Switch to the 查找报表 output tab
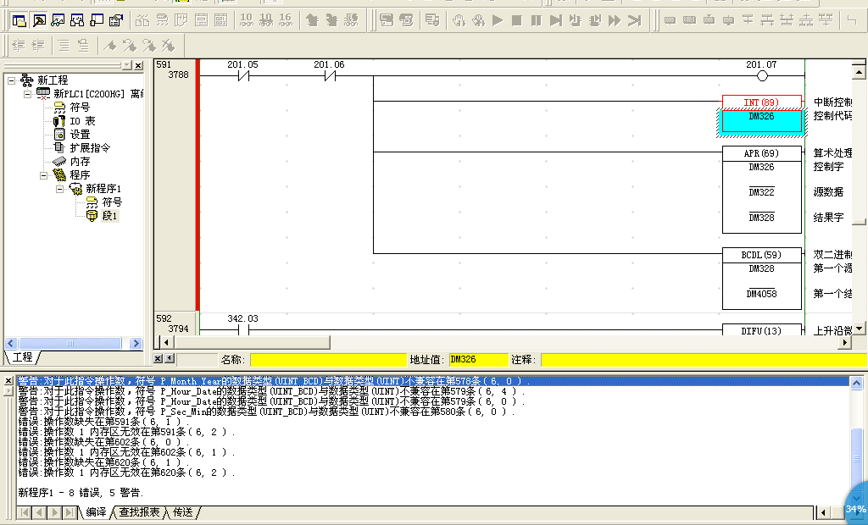This screenshot has width=868, height=525. 139,512
